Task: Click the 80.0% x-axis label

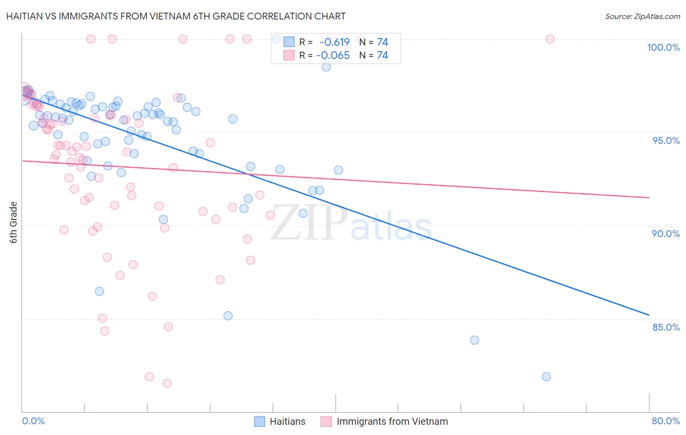Action: tap(666, 421)
